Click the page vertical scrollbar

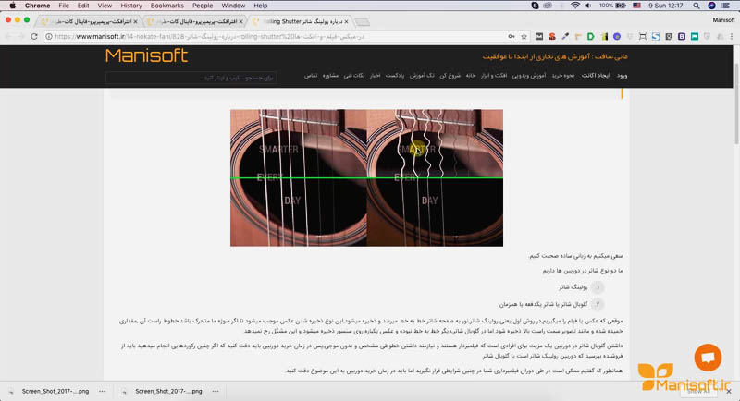point(736,103)
